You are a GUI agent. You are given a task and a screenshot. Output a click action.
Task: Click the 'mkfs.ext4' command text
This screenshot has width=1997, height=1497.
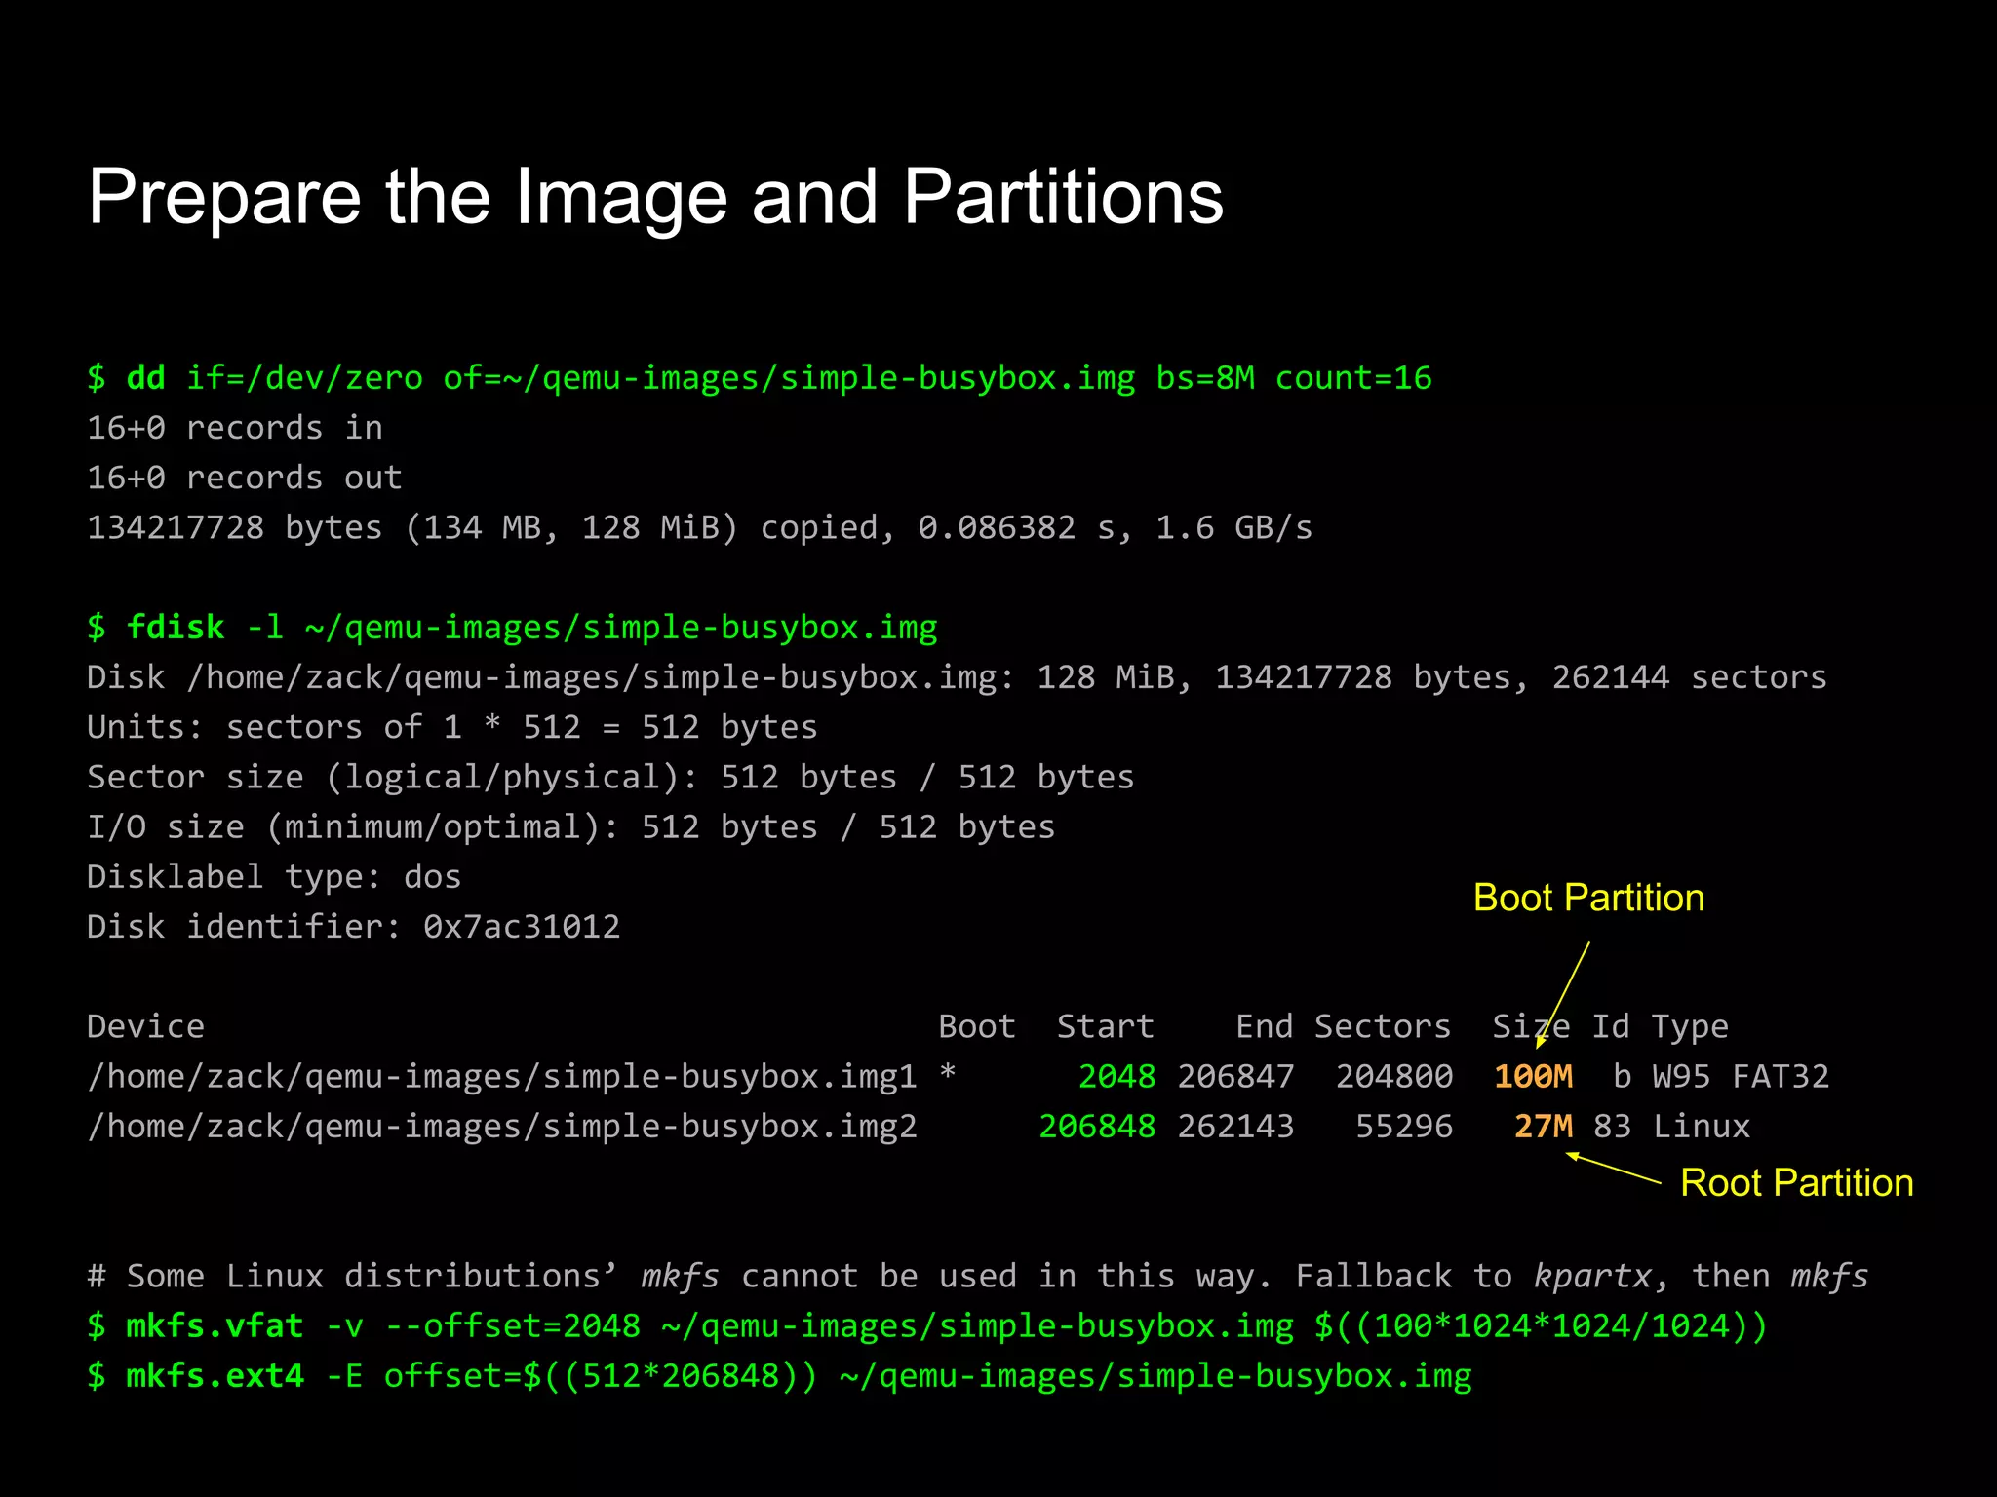(x=215, y=1376)
